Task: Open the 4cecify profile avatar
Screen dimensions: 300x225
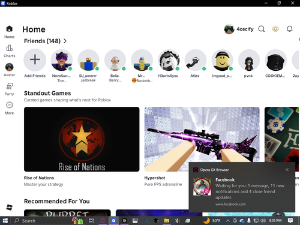Action: [x=229, y=29]
